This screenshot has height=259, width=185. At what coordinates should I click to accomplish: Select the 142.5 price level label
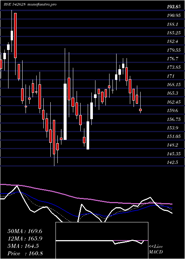(173, 162)
